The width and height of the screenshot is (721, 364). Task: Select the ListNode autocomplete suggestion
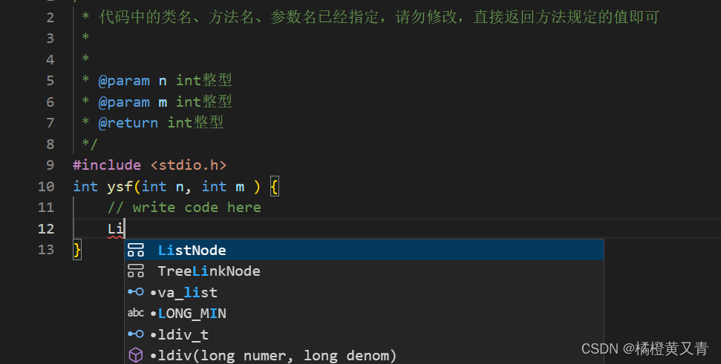[x=364, y=250]
